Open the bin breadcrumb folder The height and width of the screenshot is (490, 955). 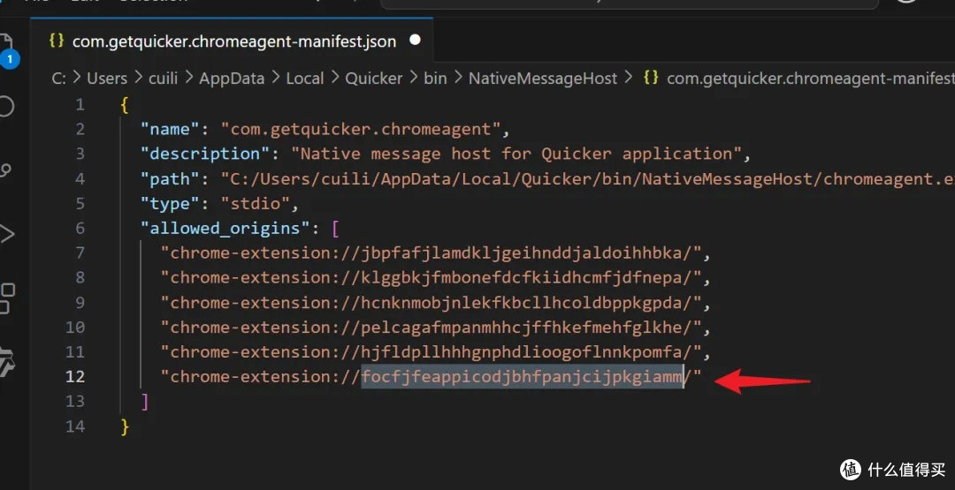(x=435, y=79)
